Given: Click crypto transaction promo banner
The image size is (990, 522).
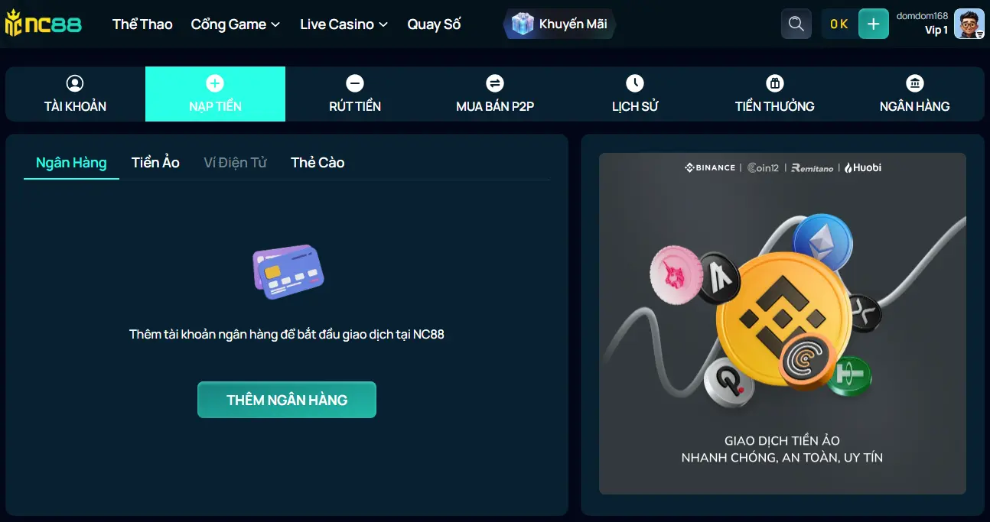Looking at the screenshot, I should pyautogui.click(x=783, y=323).
